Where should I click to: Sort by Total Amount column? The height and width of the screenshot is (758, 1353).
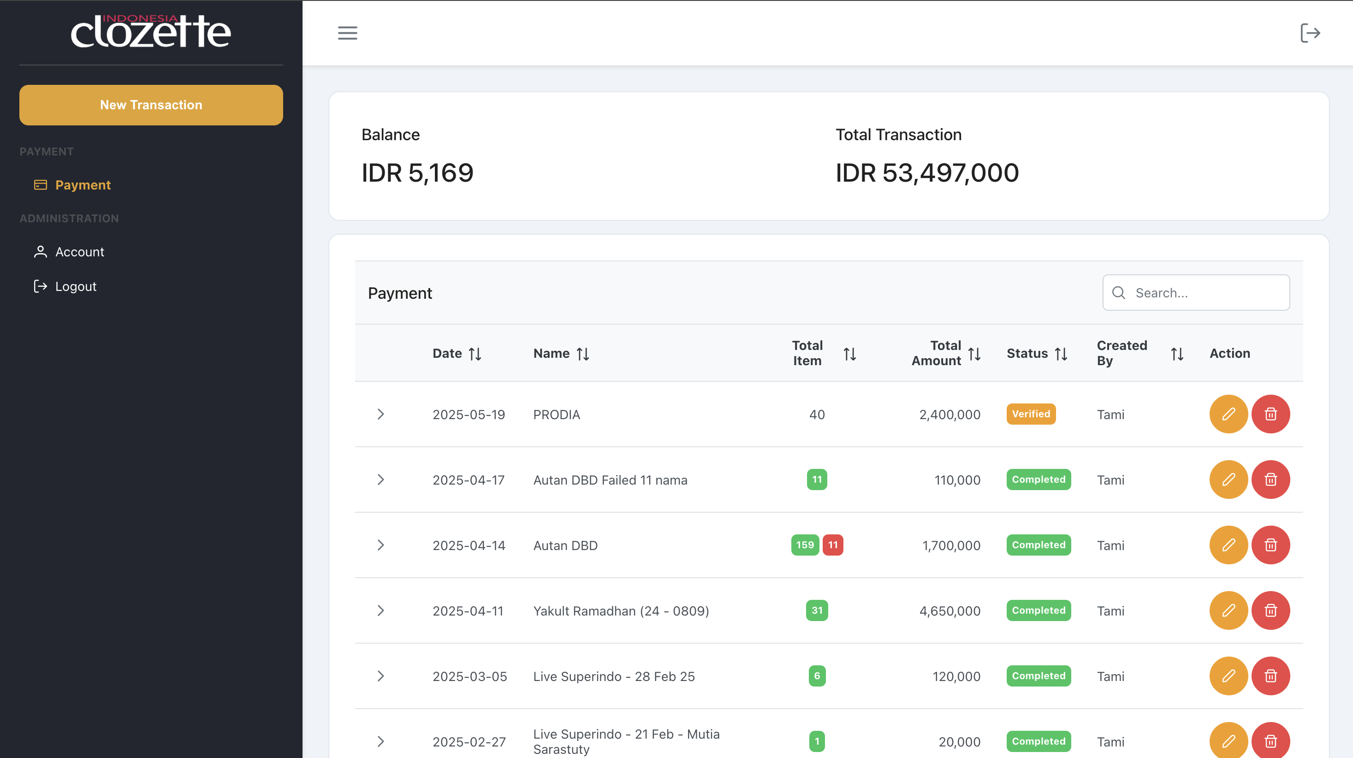coord(974,354)
